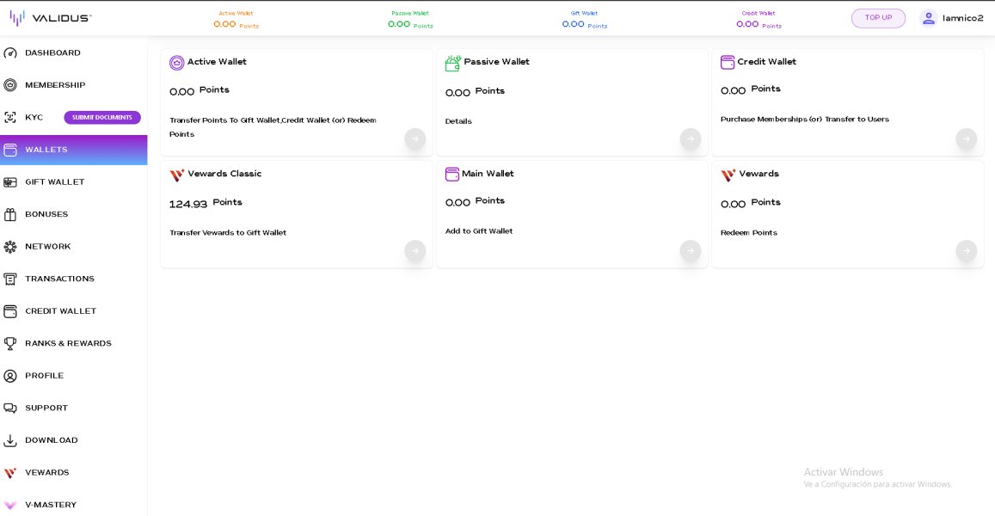Image resolution: width=995 pixels, height=516 pixels.
Task: Open the Bonuses sidebar menu
Action: (x=46, y=214)
